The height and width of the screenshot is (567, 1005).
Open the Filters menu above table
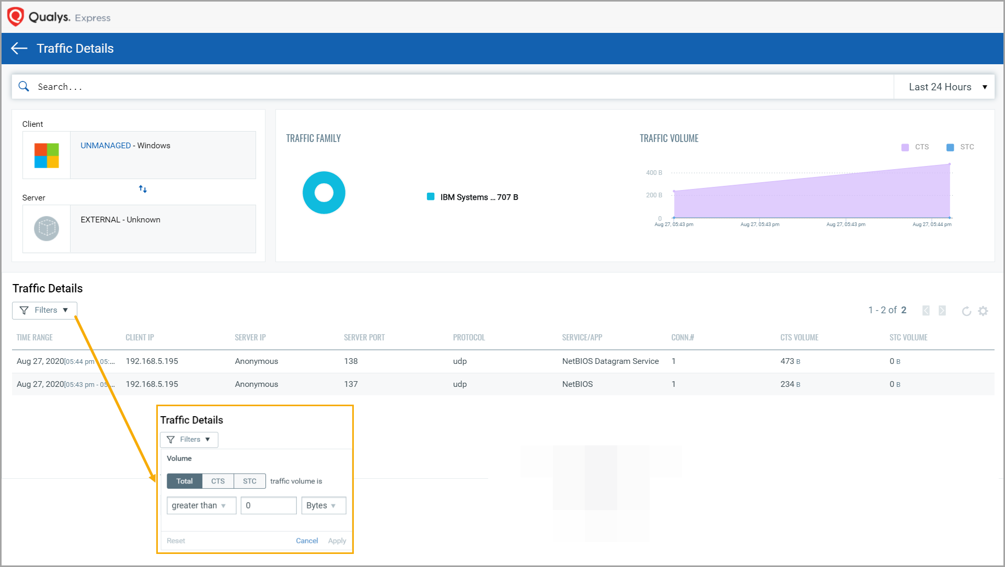pyautogui.click(x=44, y=310)
